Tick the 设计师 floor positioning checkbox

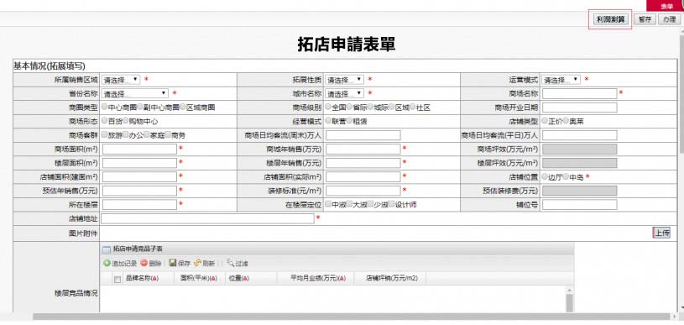tap(392, 204)
